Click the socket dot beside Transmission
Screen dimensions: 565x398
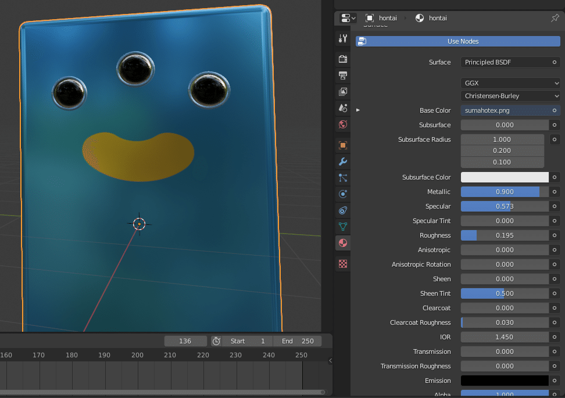pyautogui.click(x=555, y=352)
